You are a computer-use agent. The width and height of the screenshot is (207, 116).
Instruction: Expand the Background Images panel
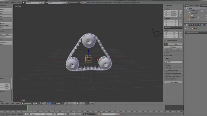point(165,73)
